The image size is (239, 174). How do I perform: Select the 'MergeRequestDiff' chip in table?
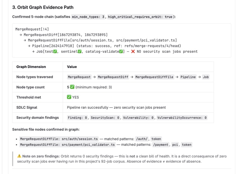tap(113, 77)
